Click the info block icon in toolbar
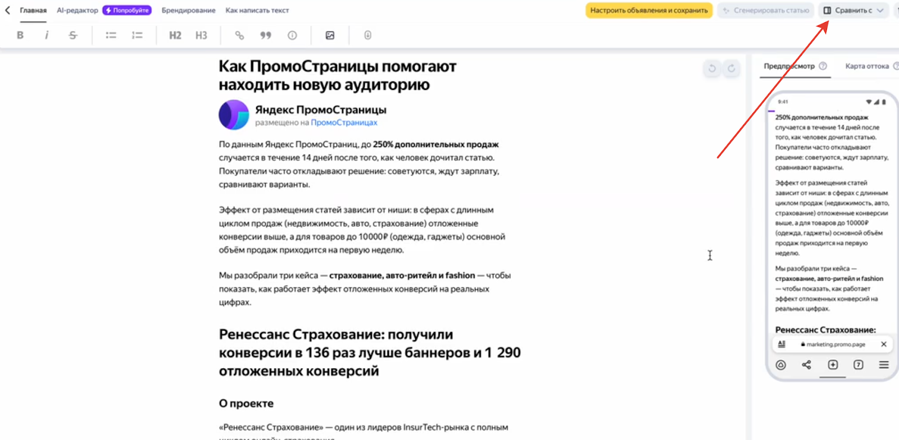This screenshot has height=440, width=899. pyautogui.click(x=292, y=35)
